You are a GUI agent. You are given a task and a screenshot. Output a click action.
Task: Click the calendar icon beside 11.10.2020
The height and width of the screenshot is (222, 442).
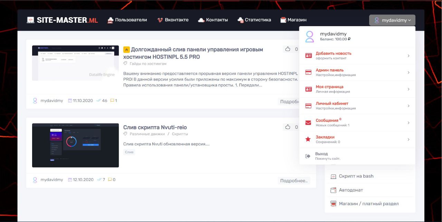[x=70, y=101]
